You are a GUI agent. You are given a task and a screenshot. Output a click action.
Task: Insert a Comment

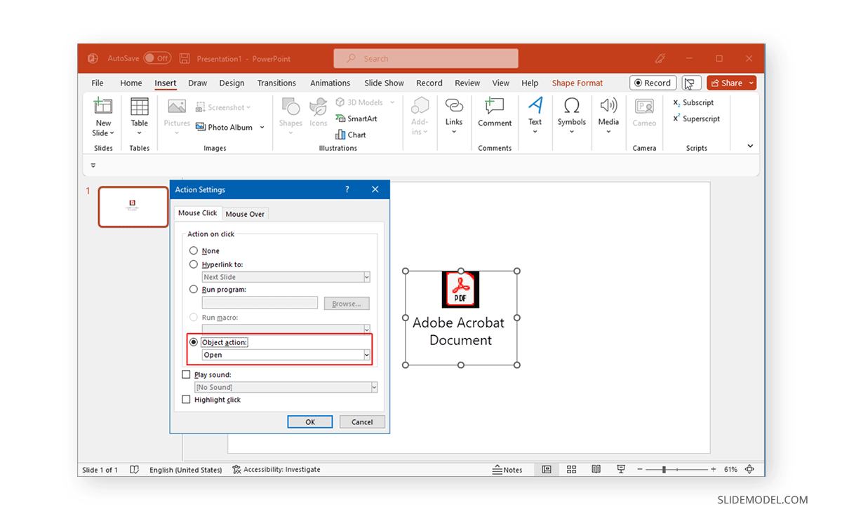[x=495, y=112]
